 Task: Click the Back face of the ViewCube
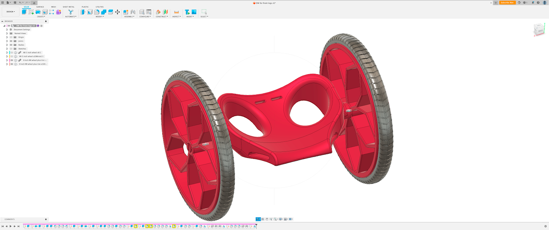click(540, 30)
